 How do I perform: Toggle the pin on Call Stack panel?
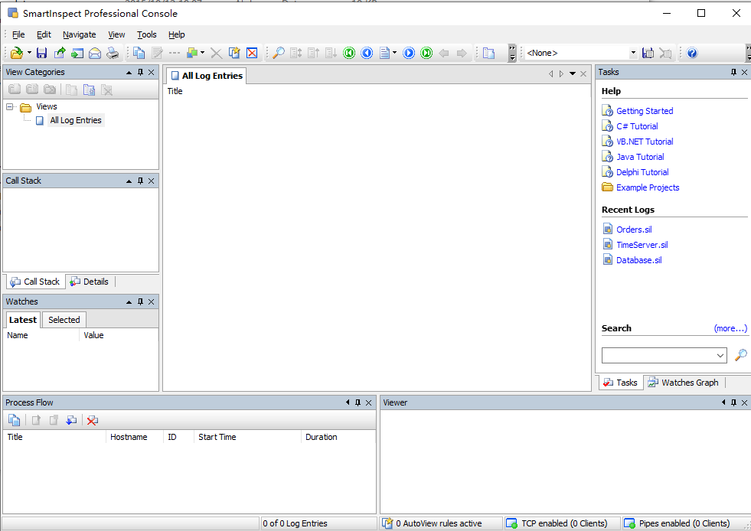140,181
